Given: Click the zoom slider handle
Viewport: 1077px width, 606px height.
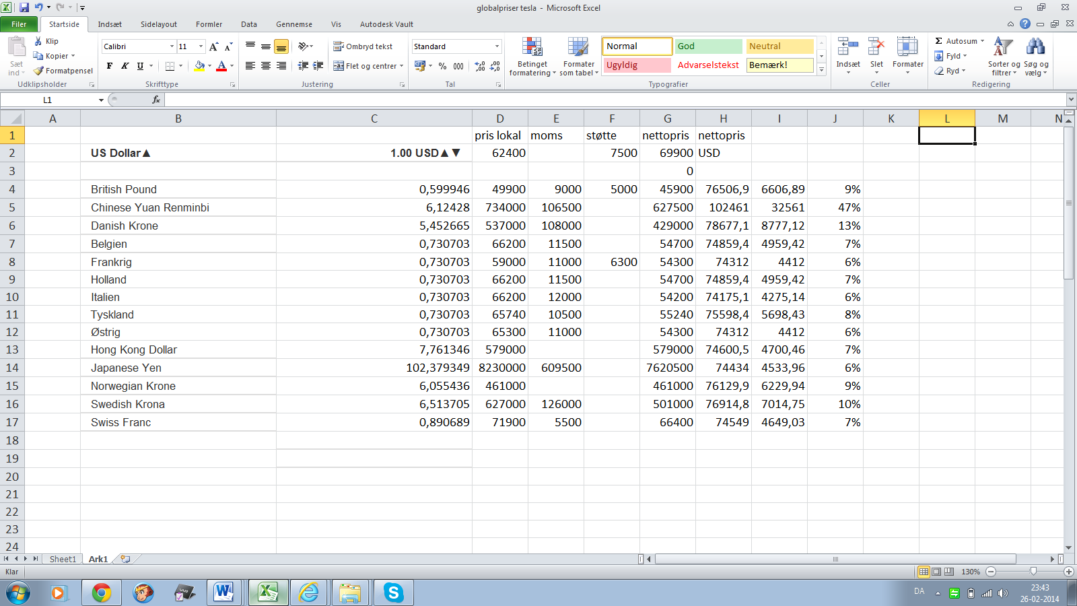Looking at the screenshot, I should (1033, 572).
